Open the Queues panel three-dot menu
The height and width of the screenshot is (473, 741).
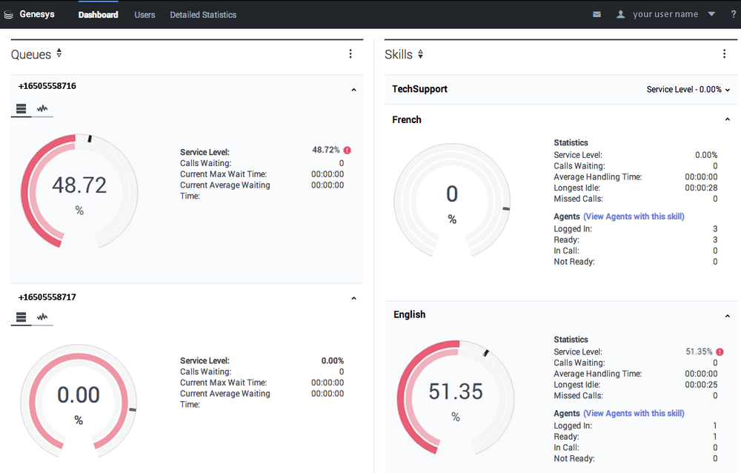pyautogui.click(x=350, y=54)
